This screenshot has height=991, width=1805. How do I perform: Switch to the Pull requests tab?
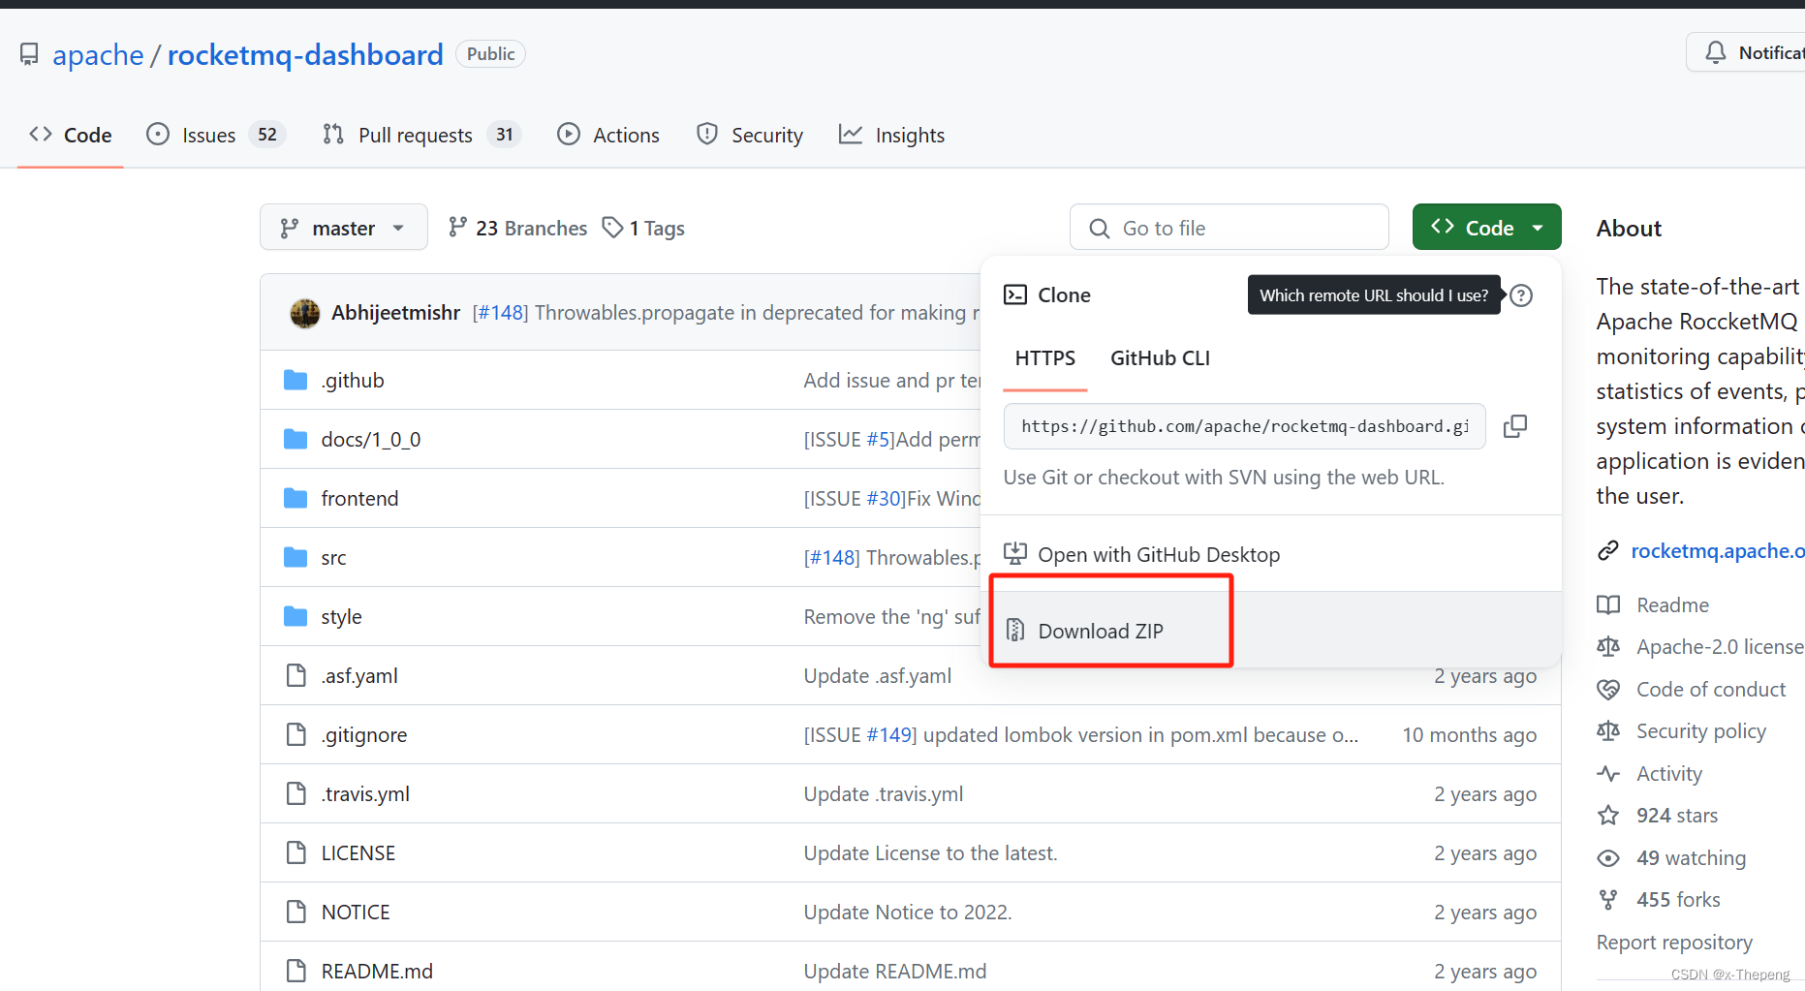(415, 134)
